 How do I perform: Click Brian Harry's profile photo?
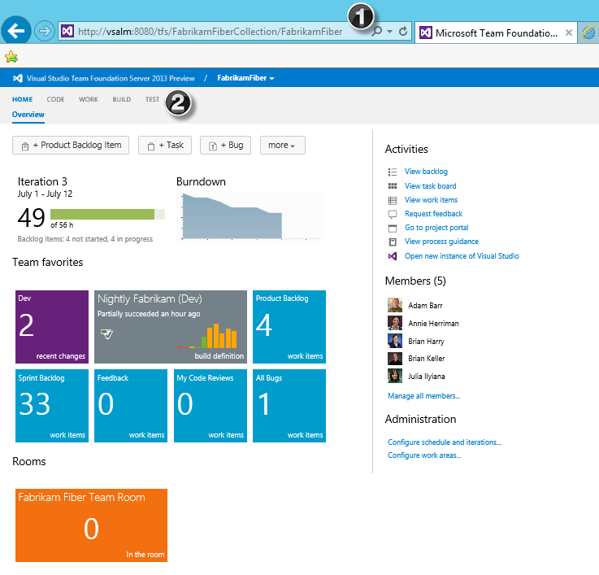[x=395, y=341]
